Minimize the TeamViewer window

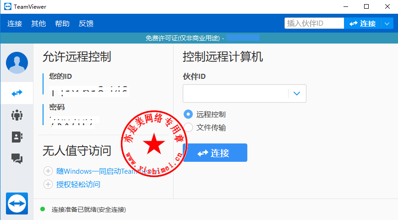pos(346,6)
